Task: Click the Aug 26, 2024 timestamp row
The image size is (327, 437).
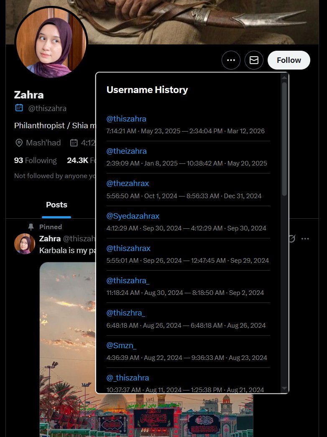Action: tap(186, 326)
